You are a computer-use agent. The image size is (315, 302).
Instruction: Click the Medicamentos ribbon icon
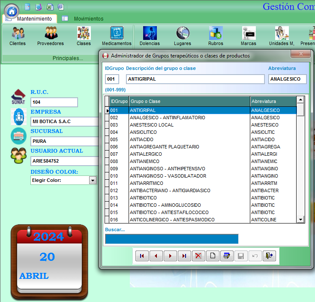click(x=117, y=36)
